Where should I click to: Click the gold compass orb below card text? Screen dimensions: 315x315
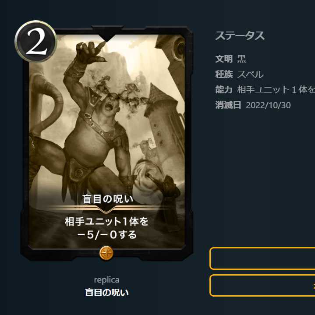click(x=106, y=253)
